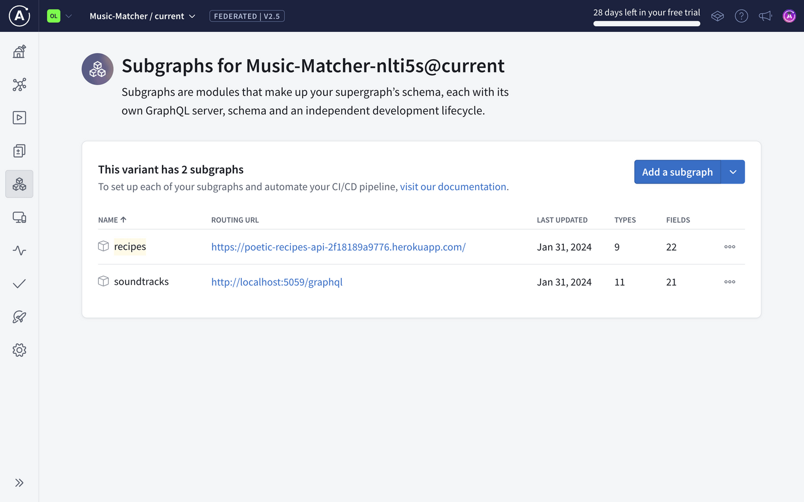The height and width of the screenshot is (502, 804).
Task: Open the help question mark icon
Action: click(741, 16)
